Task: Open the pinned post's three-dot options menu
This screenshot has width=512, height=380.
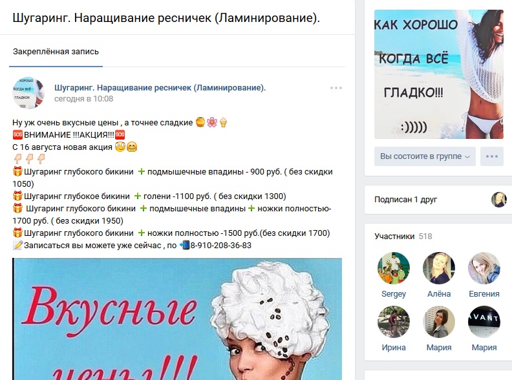Action: [336, 88]
